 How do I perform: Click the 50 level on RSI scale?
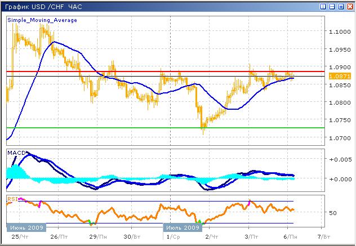point(332,213)
